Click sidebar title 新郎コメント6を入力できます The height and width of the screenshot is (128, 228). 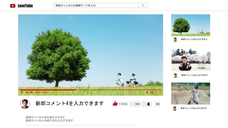pyautogui.click(x=194, y=108)
